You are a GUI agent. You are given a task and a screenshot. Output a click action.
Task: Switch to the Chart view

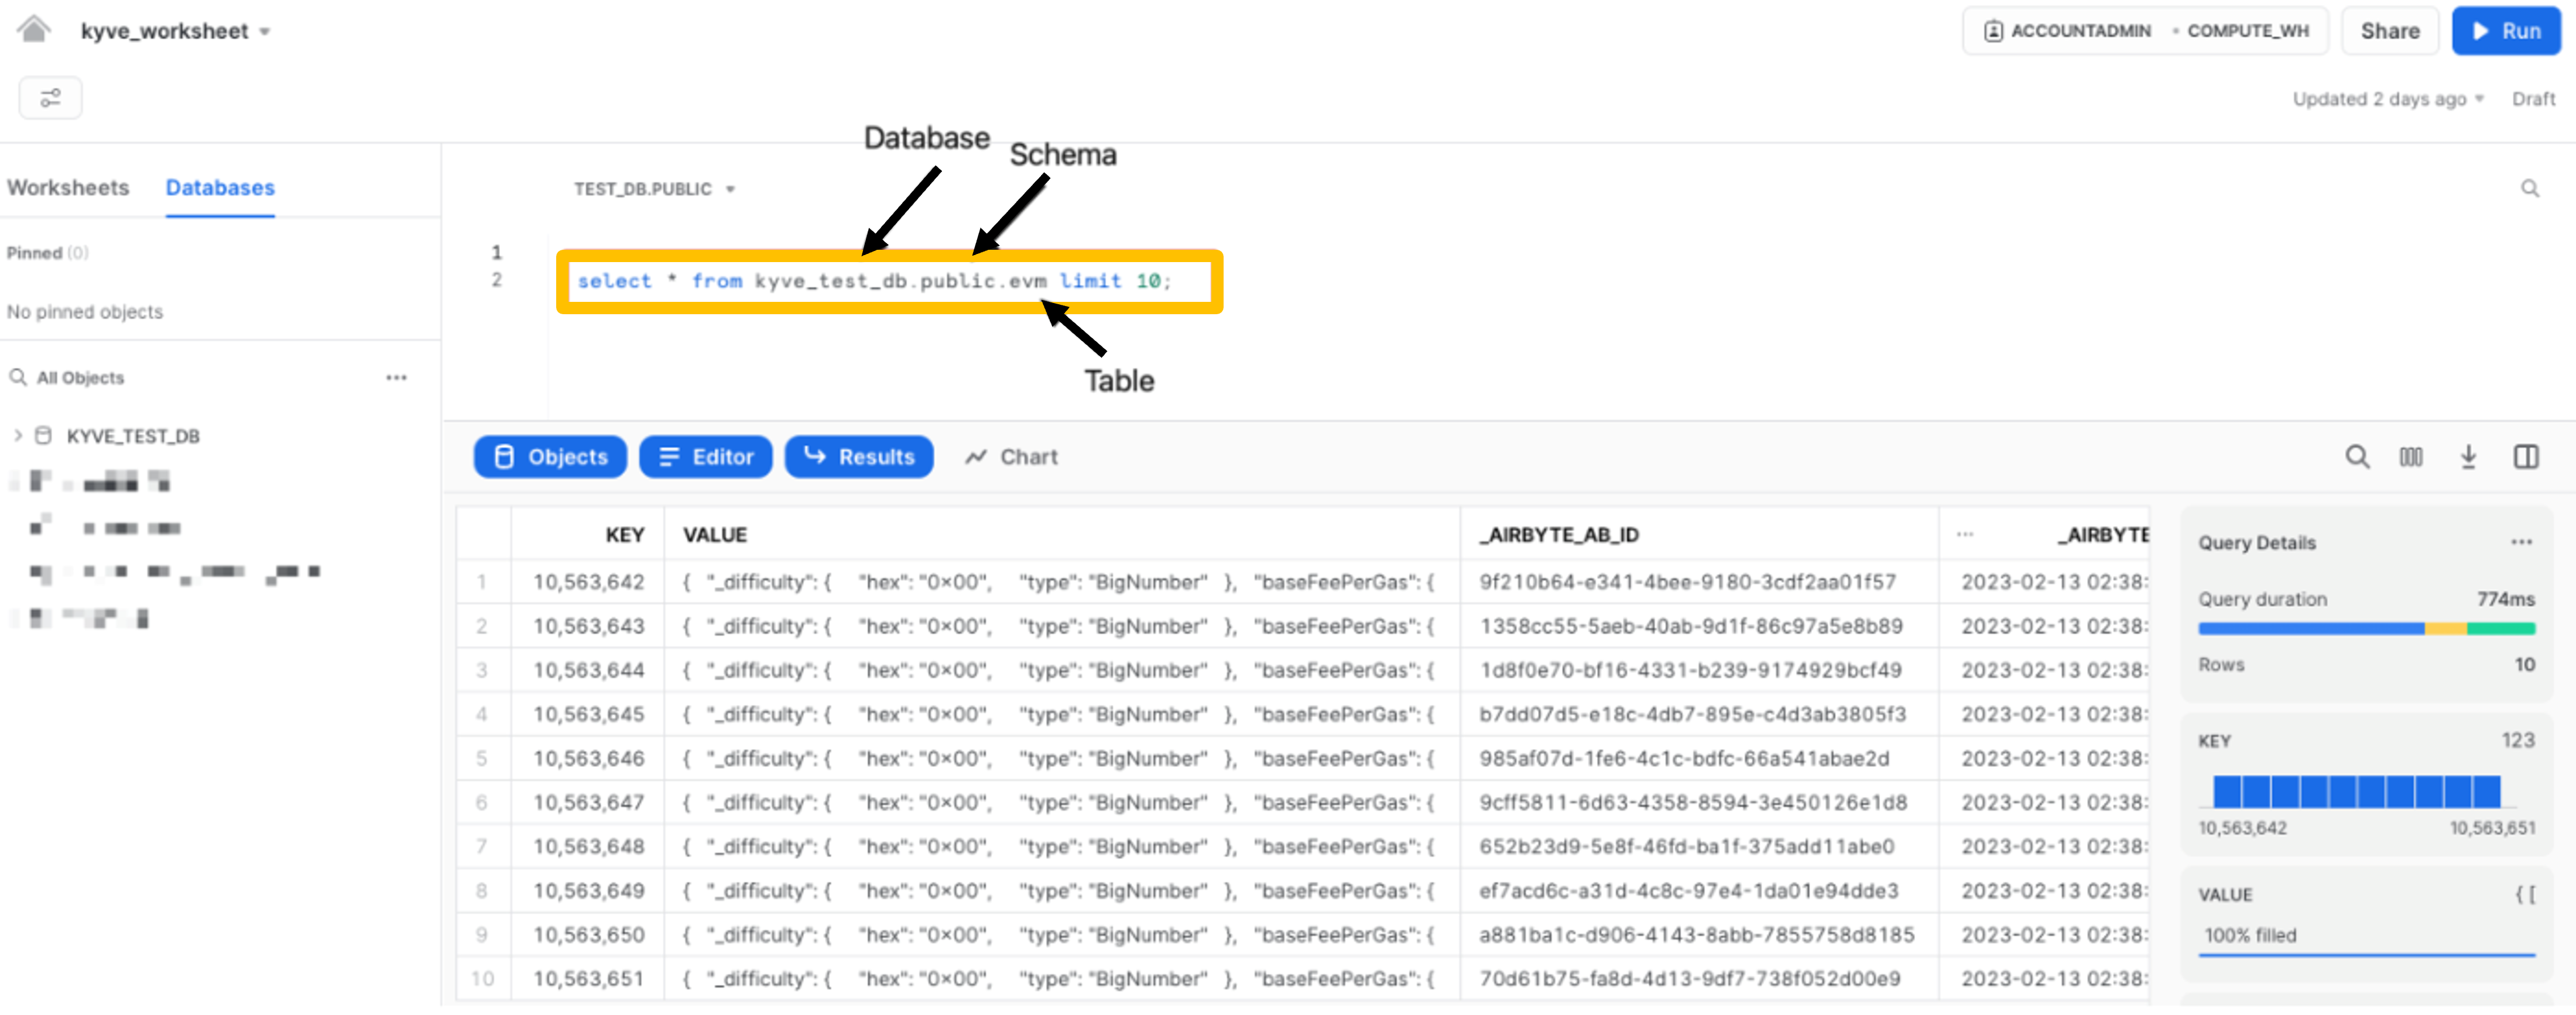click(1011, 457)
